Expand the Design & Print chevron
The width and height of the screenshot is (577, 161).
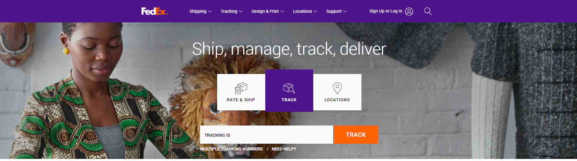tap(282, 11)
